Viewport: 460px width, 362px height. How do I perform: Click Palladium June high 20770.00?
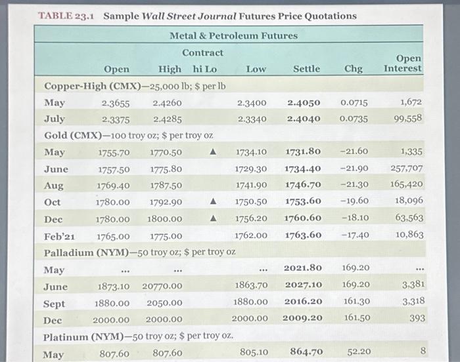click(x=162, y=286)
